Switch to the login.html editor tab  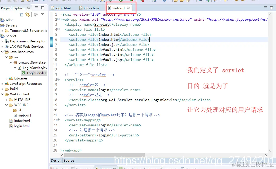61,8
